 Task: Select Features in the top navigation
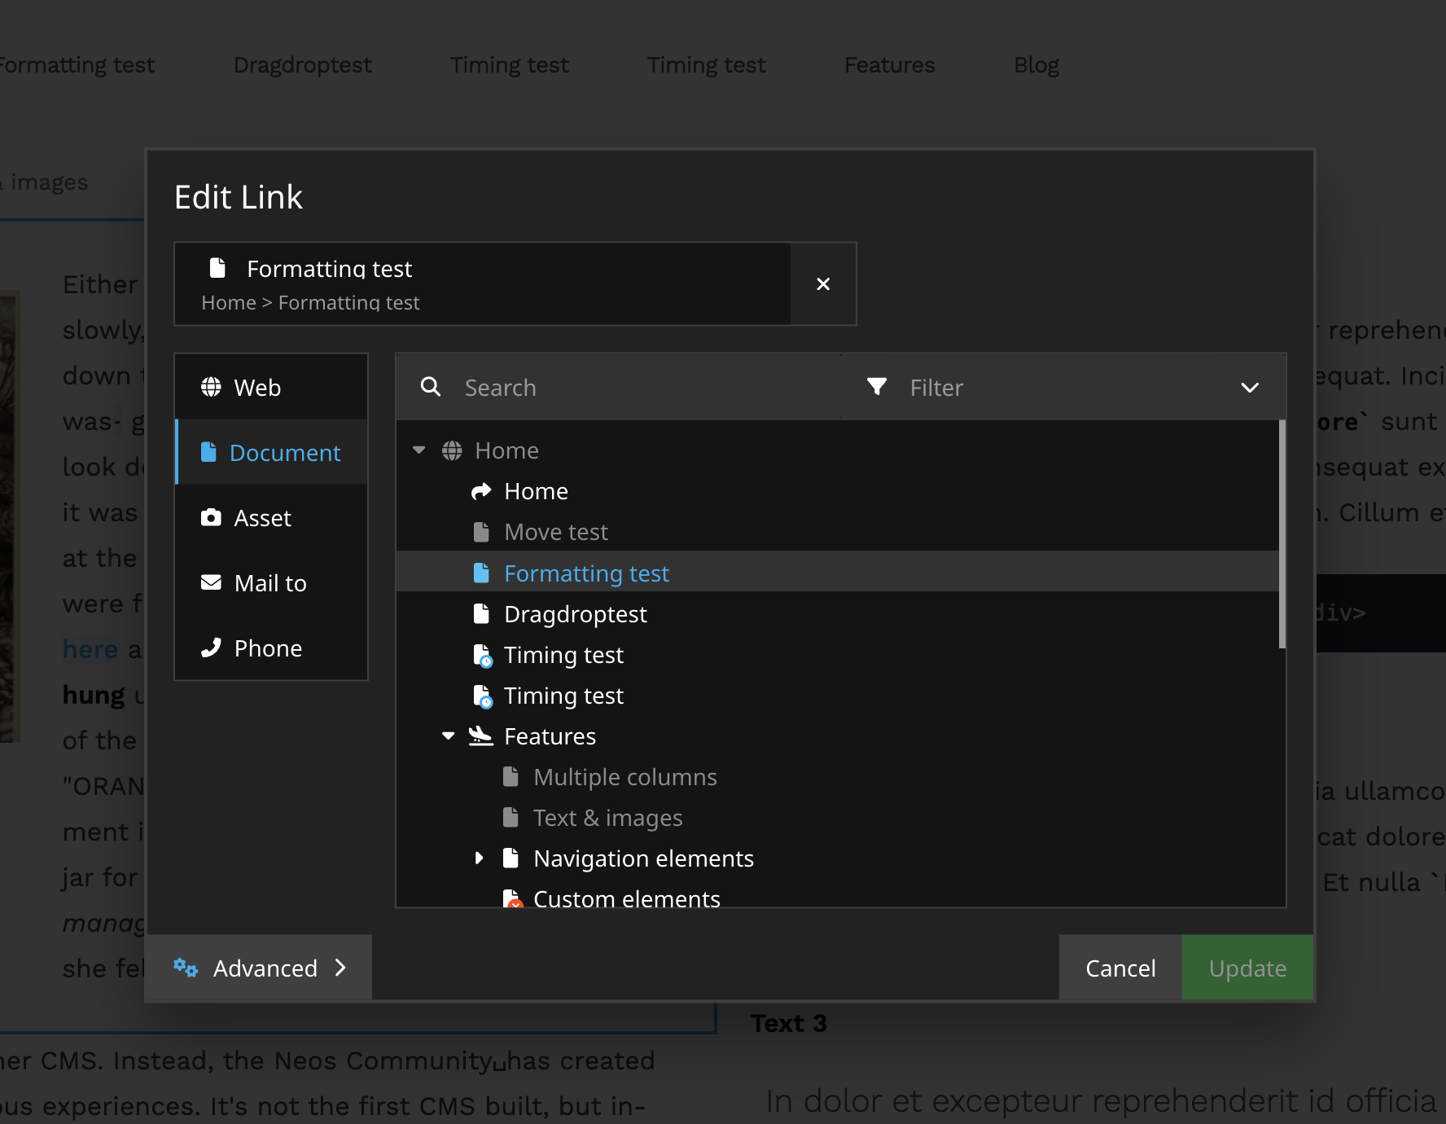click(x=889, y=64)
